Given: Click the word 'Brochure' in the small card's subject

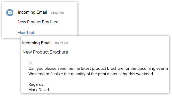Looking at the screenshot, I should click(50, 22).
